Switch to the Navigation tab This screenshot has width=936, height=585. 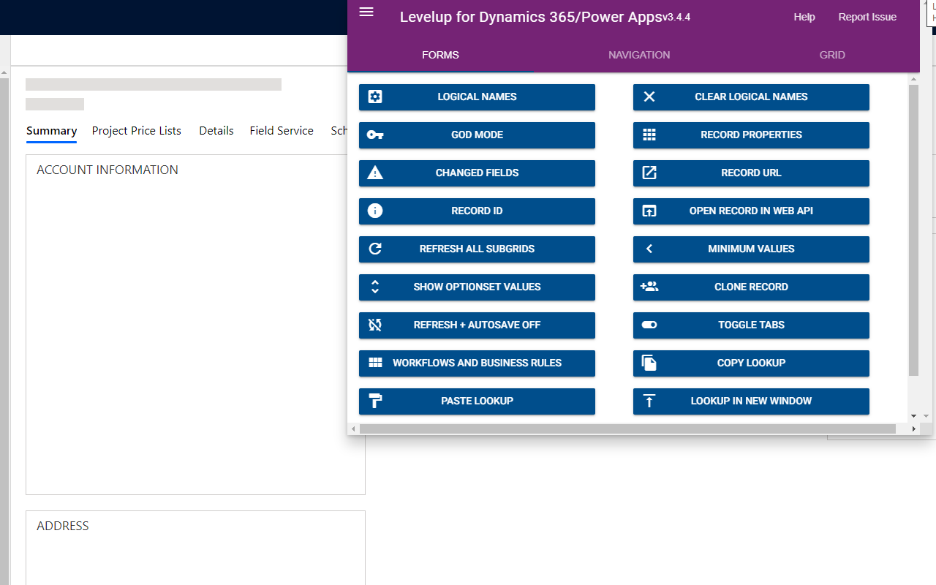pyautogui.click(x=639, y=55)
